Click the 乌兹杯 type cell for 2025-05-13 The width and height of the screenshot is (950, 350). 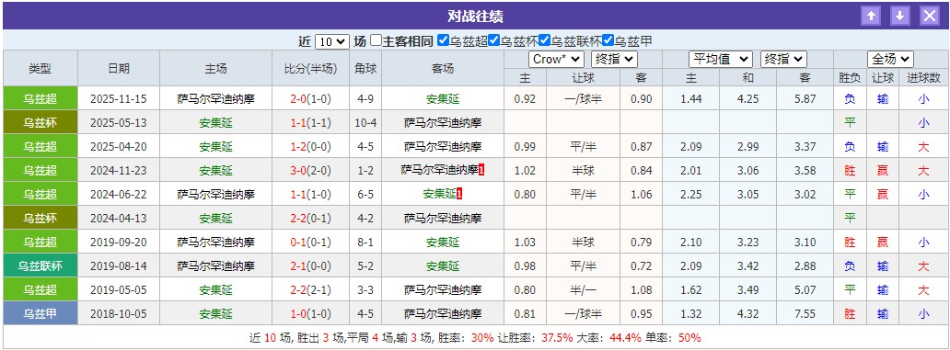point(40,123)
